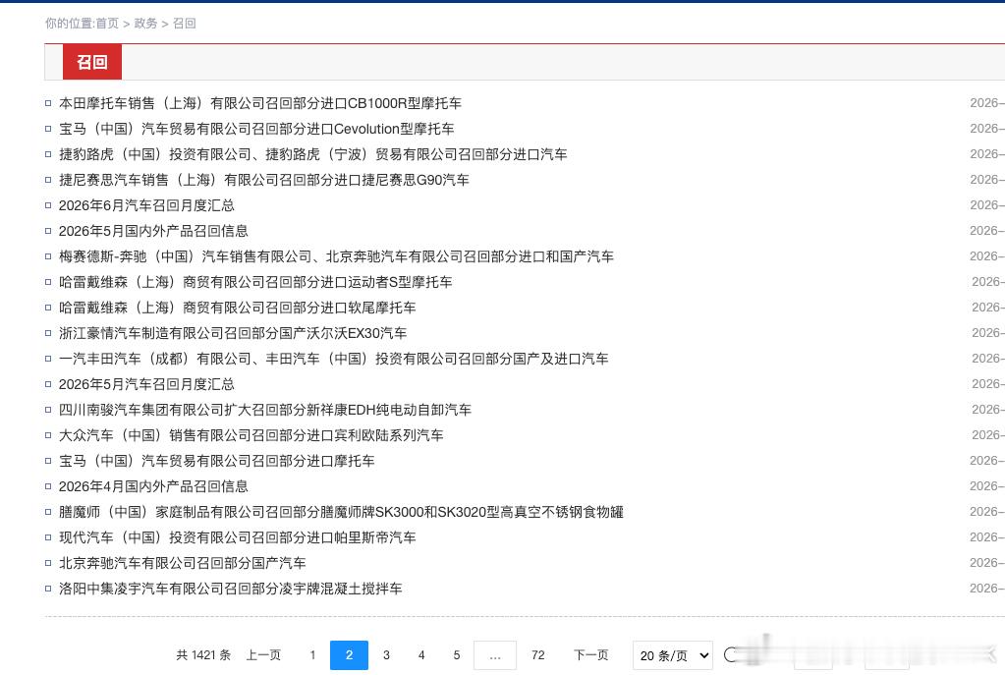
Task: Open Mercedes-Benz China and Beijing Benz recall
Action: [337, 256]
